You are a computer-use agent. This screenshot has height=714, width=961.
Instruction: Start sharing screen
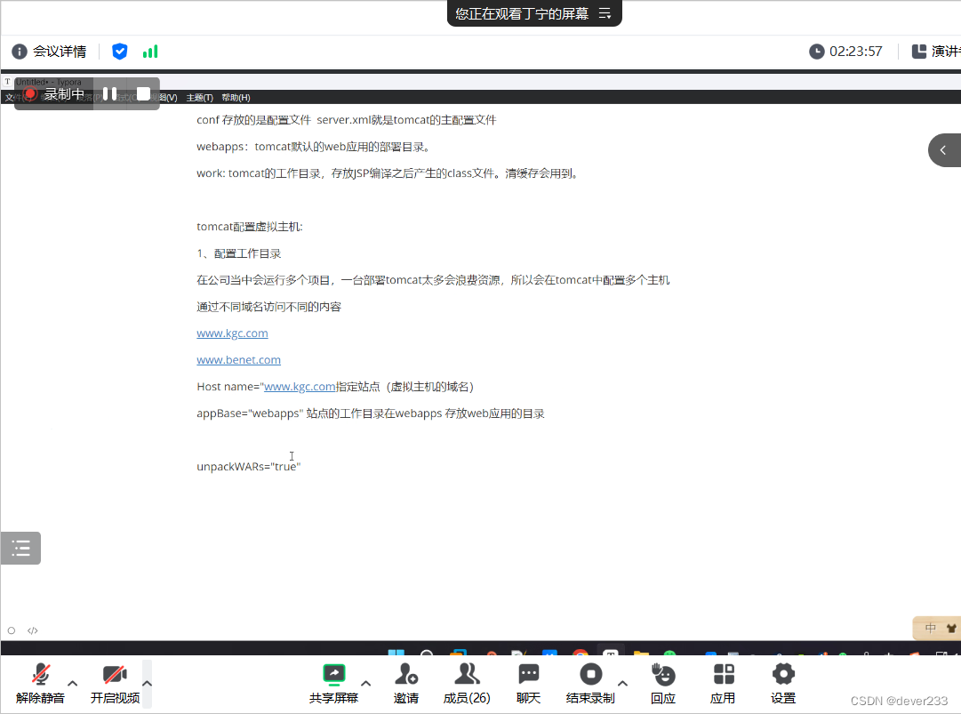(334, 684)
